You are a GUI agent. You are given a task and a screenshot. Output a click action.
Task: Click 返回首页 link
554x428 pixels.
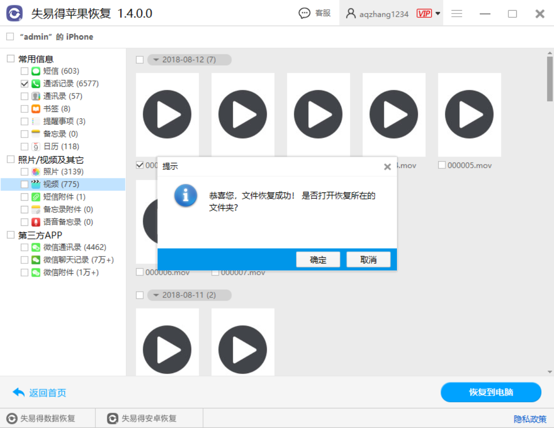47,393
